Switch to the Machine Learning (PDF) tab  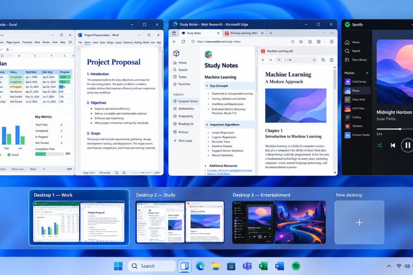(243, 33)
